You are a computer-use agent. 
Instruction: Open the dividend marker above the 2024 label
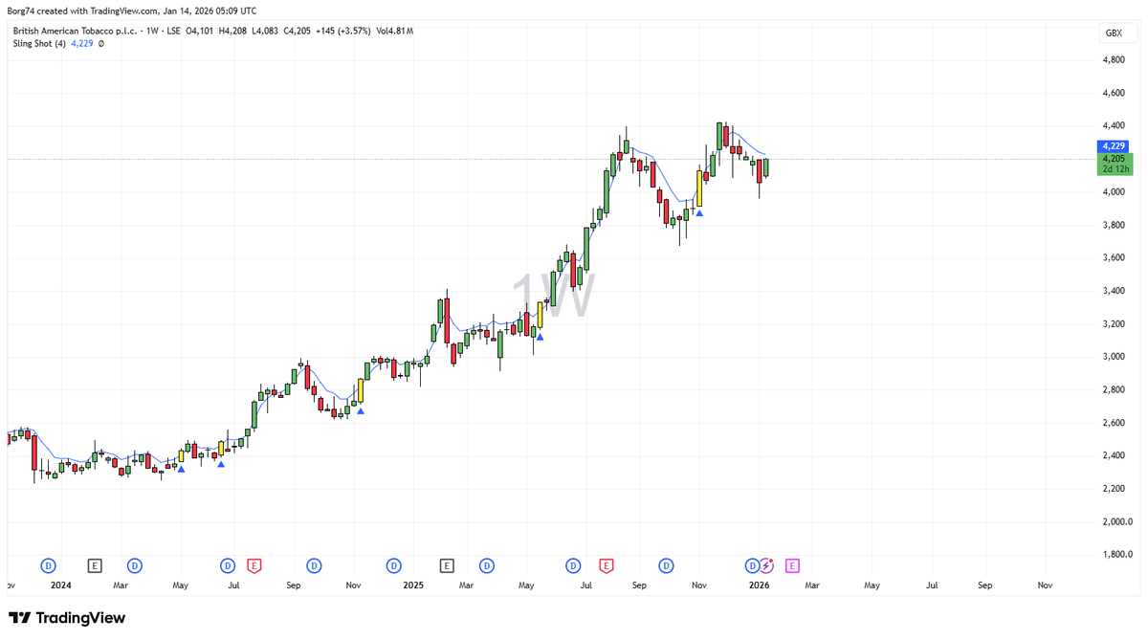pyautogui.click(x=50, y=565)
